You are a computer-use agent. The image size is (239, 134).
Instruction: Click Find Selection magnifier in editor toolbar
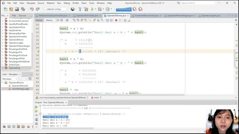coord(74,20)
